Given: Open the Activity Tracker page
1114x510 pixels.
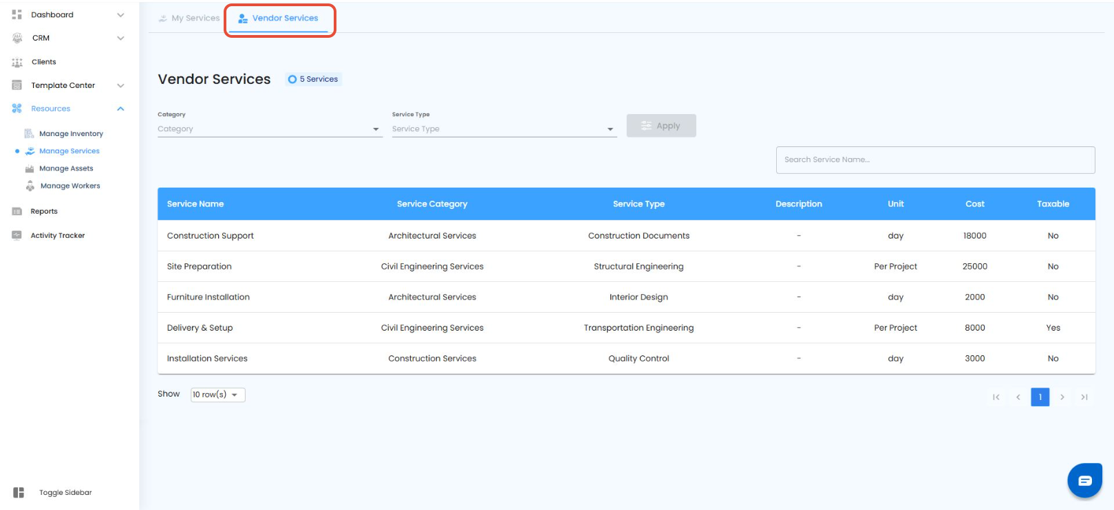Looking at the screenshot, I should [x=58, y=236].
